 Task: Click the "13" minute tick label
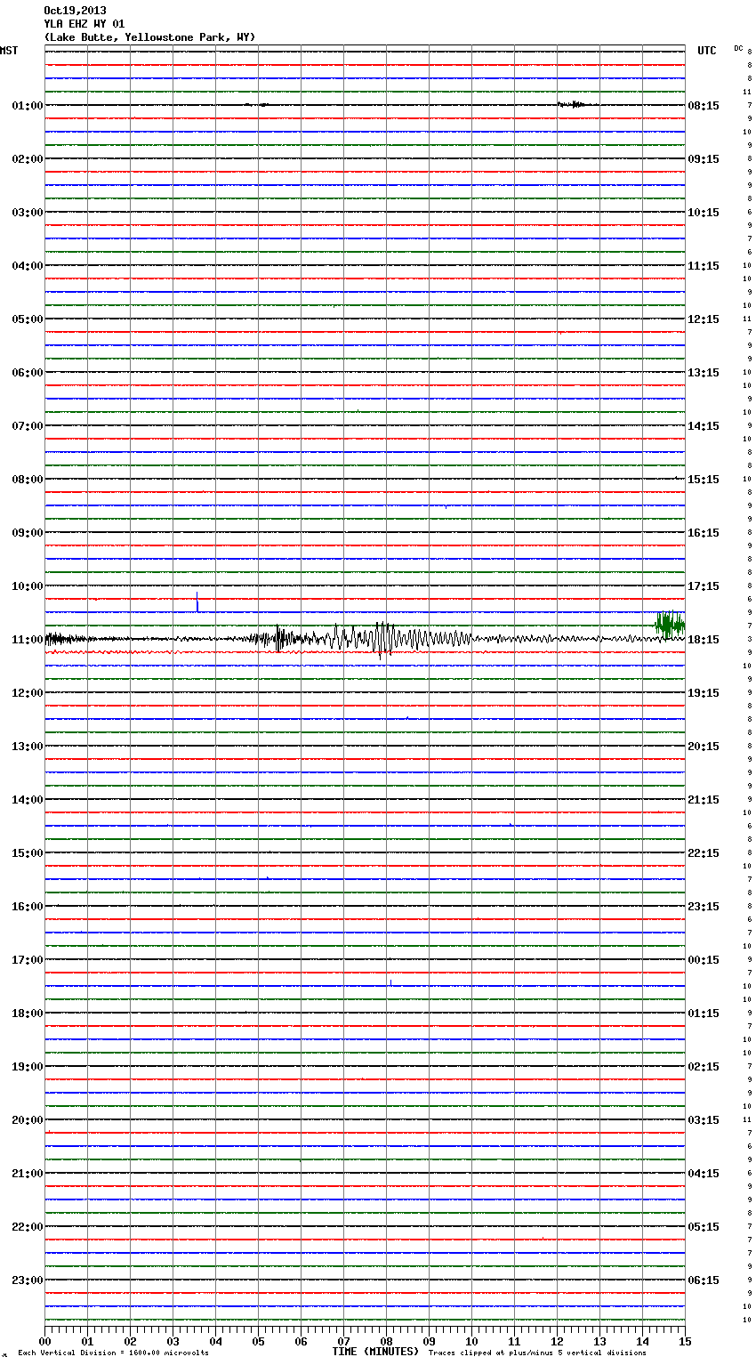pos(599,1342)
